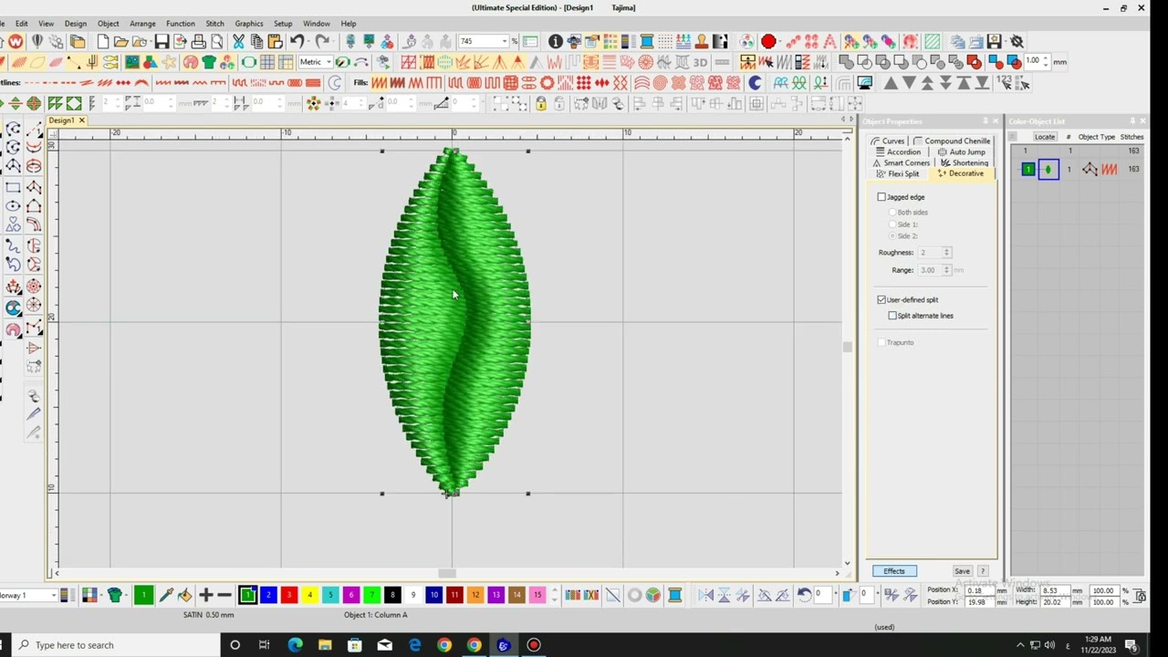Click the color picker eyedropper icon

click(x=166, y=595)
